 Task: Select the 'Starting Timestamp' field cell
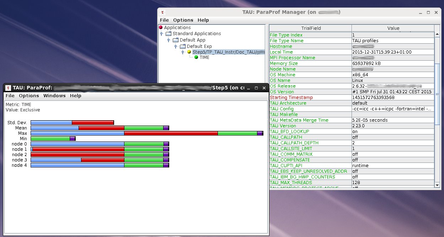point(310,98)
